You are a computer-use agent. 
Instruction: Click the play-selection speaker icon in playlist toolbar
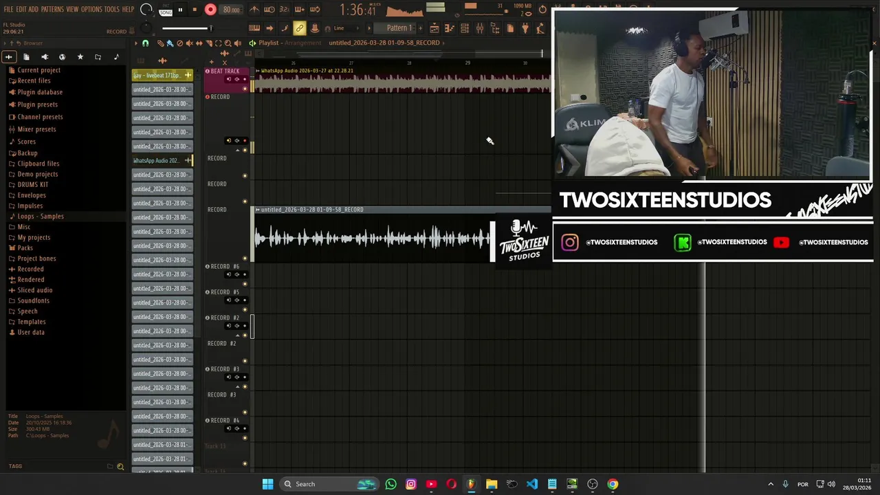pos(237,43)
